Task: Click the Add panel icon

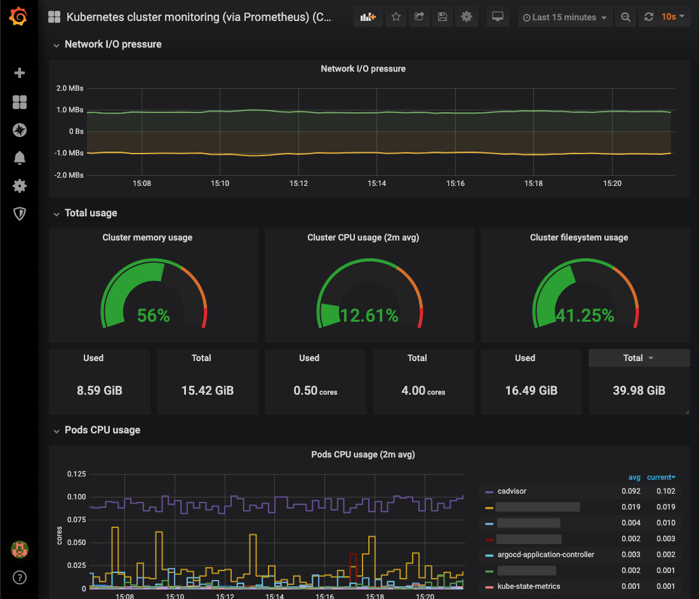Action: [368, 17]
